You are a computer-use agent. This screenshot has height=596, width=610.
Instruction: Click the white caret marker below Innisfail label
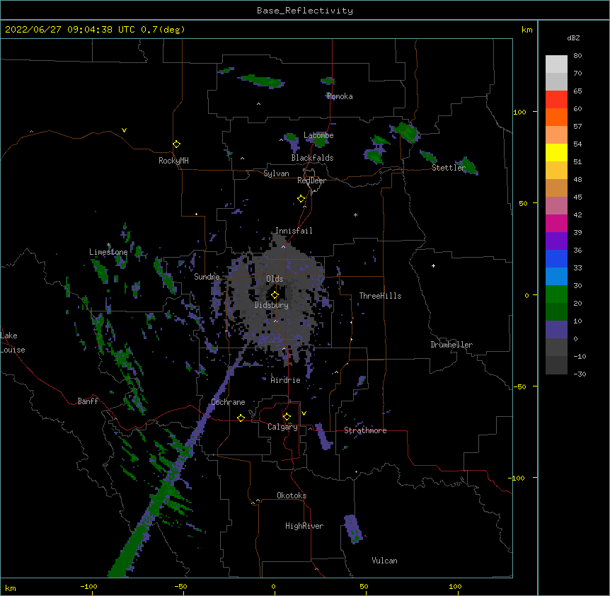[283, 246]
